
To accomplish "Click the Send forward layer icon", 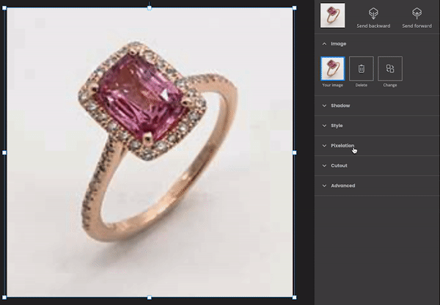I will tap(417, 14).
